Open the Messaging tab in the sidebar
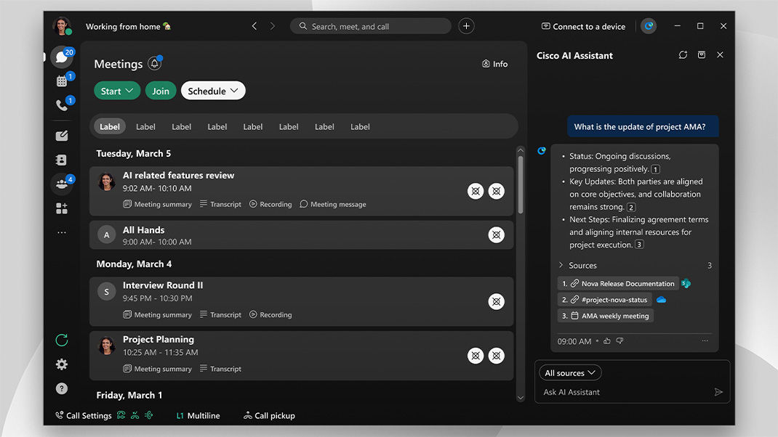This screenshot has height=437, width=778. [61, 57]
